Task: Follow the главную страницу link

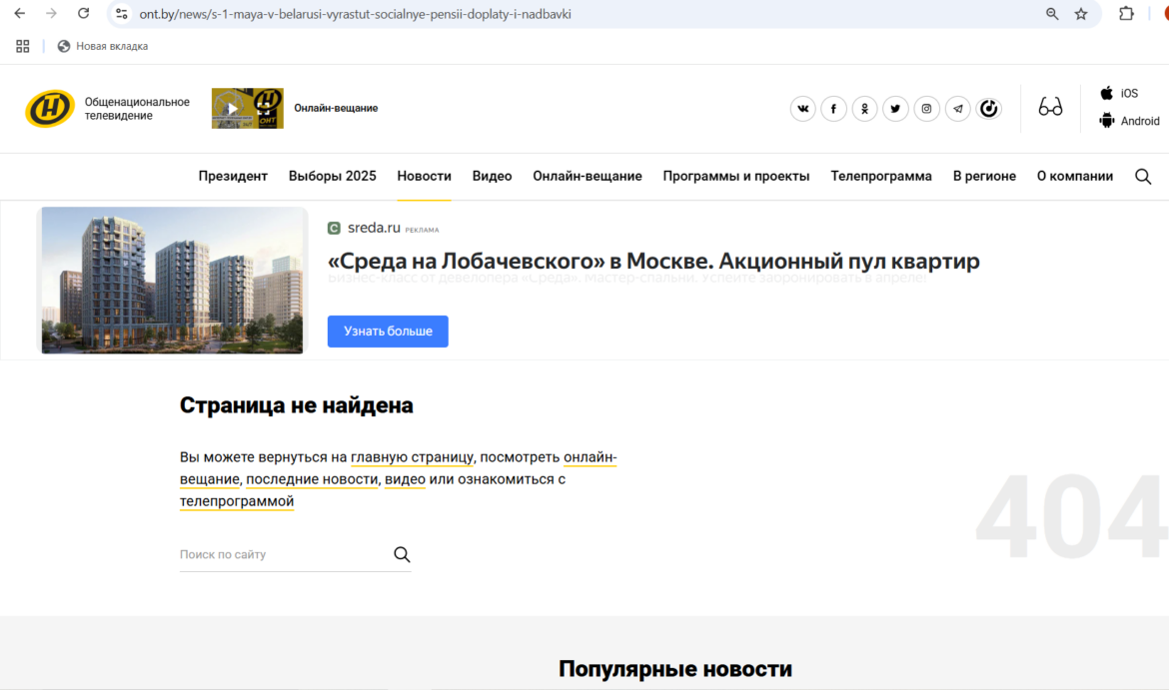Action: pyautogui.click(x=413, y=456)
